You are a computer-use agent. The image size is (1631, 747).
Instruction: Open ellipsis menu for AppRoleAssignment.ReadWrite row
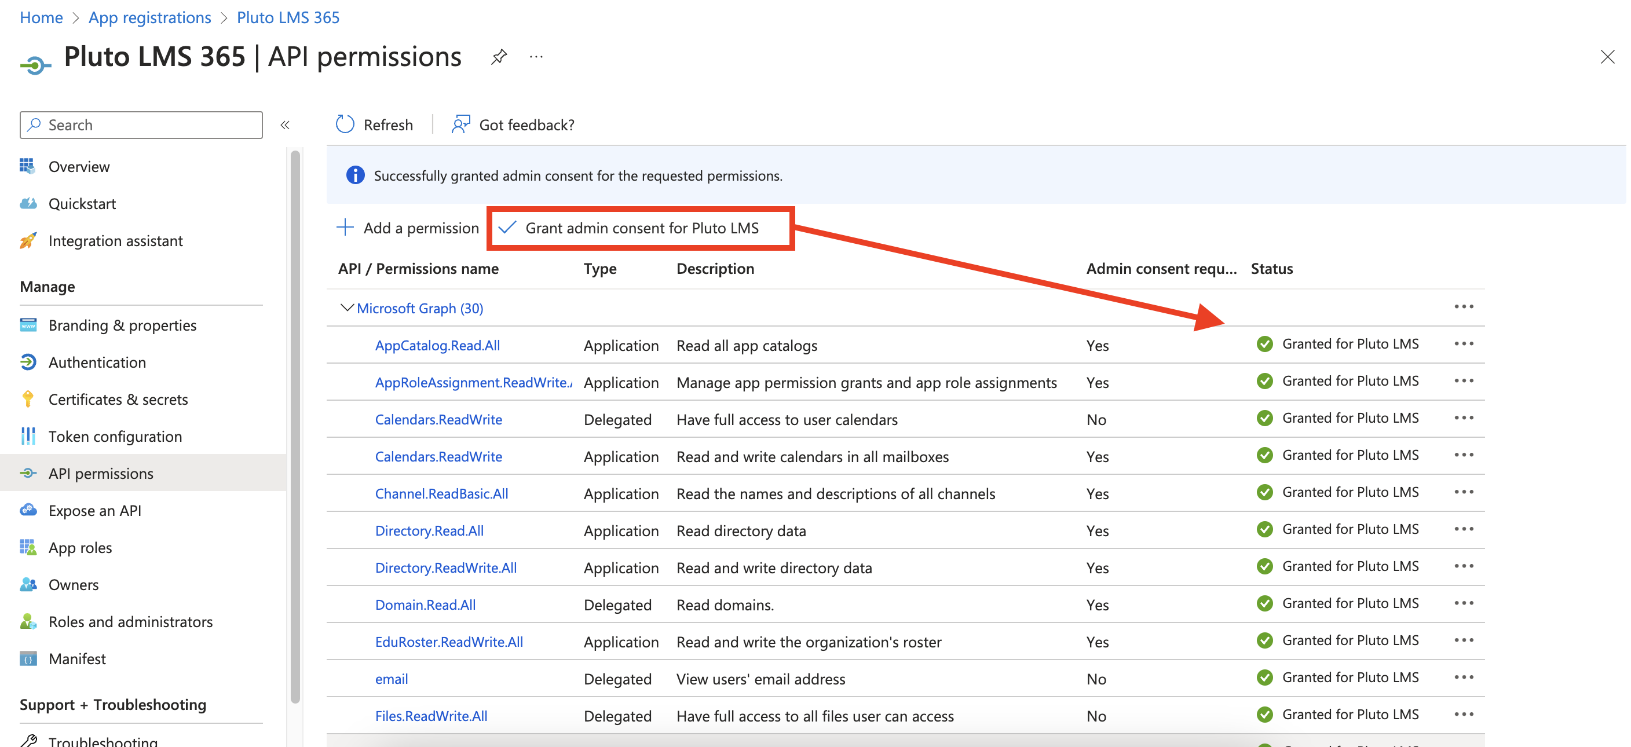(x=1463, y=381)
